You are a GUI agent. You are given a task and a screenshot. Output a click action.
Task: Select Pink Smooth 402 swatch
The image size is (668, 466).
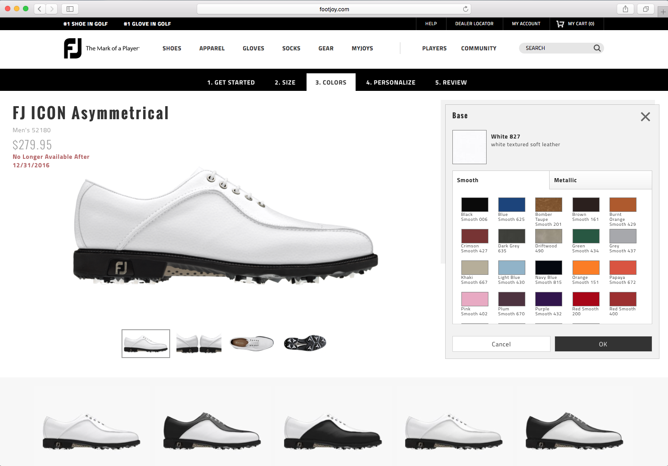474,299
